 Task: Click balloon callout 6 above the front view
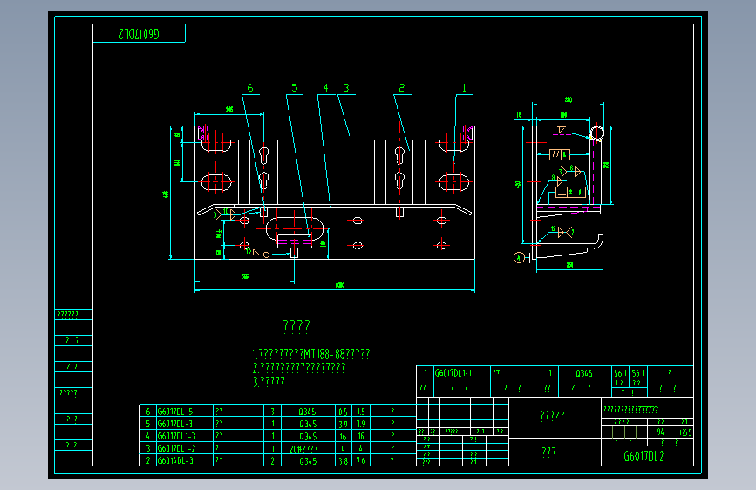tap(249, 88)
